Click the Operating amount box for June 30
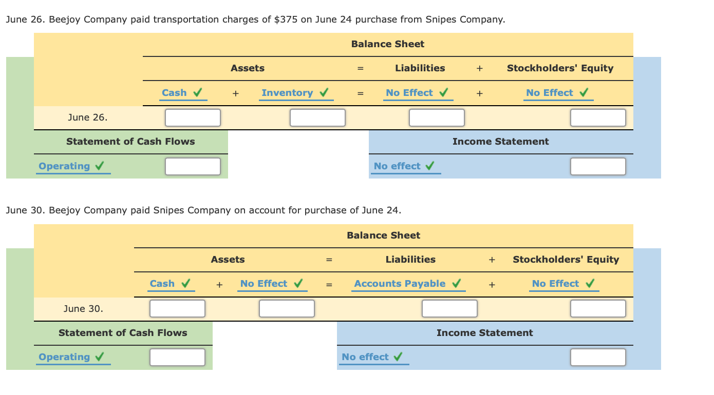 click(x=177, y=357)
